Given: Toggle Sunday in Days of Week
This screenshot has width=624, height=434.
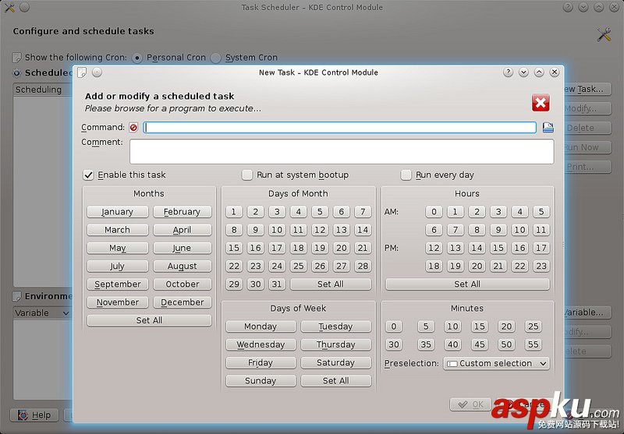Looking at the screenshot, I should (261, 381).
